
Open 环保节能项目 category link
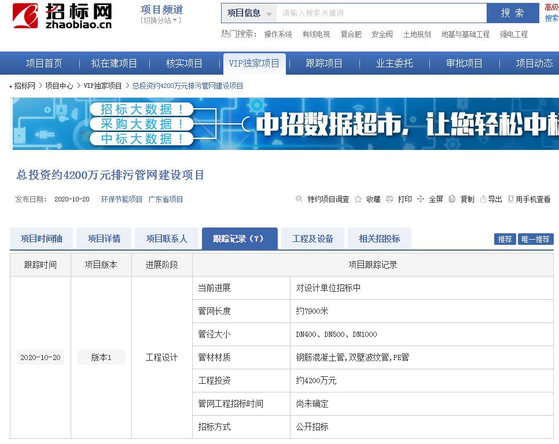point(122,199)
